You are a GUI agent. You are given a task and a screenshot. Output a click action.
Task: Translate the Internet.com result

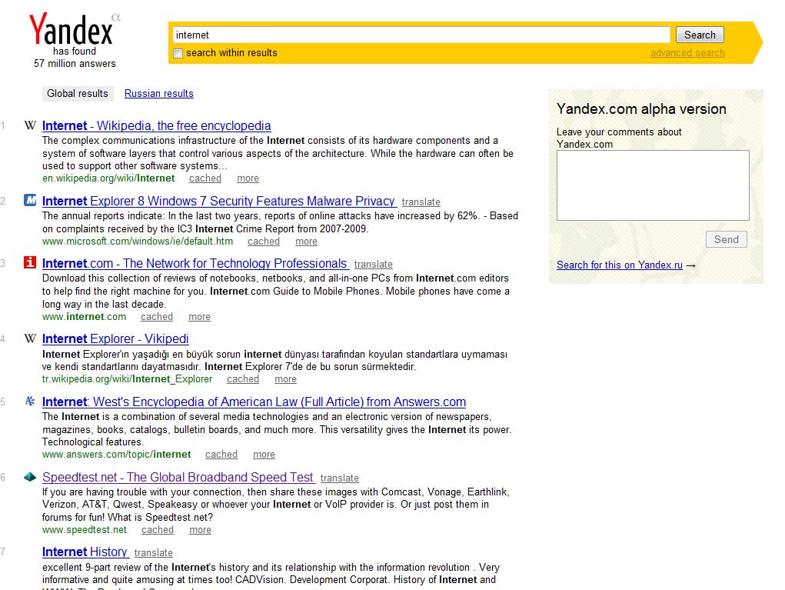pyautogui.click(x=374, y=265)
